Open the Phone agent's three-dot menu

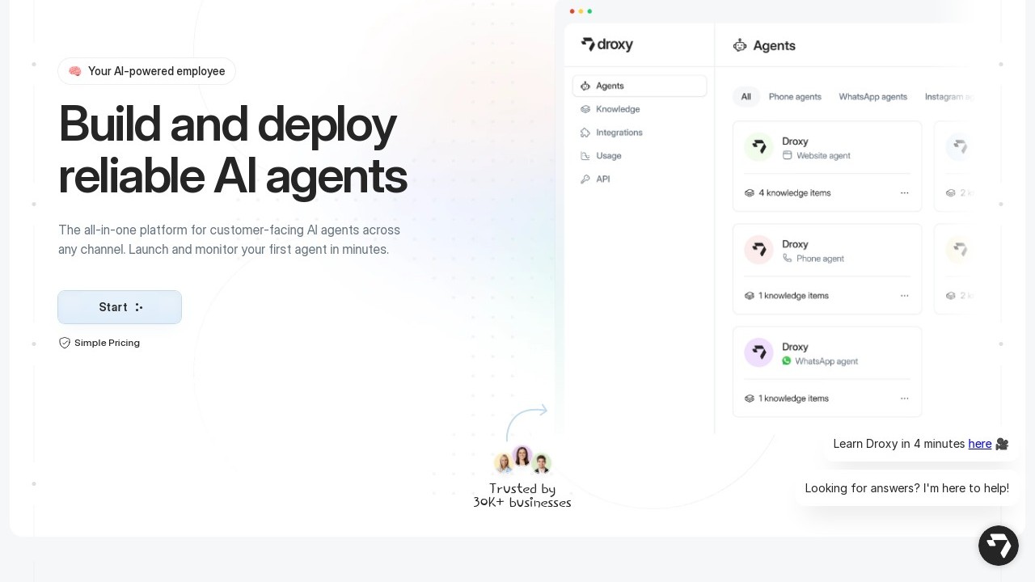904,296
